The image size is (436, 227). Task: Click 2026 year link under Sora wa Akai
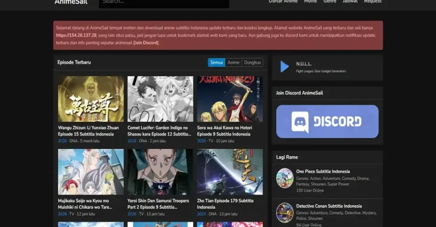201,141
